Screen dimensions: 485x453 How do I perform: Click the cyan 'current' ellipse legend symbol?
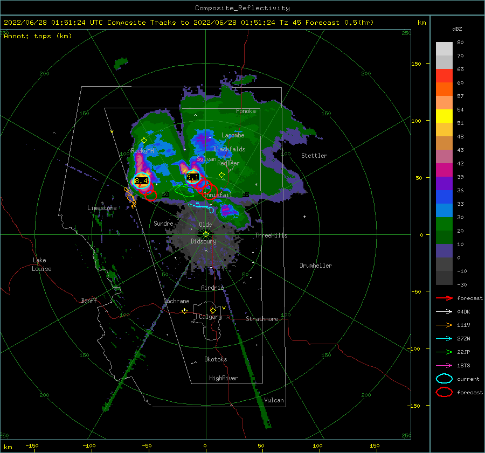[x=444, y=379]
